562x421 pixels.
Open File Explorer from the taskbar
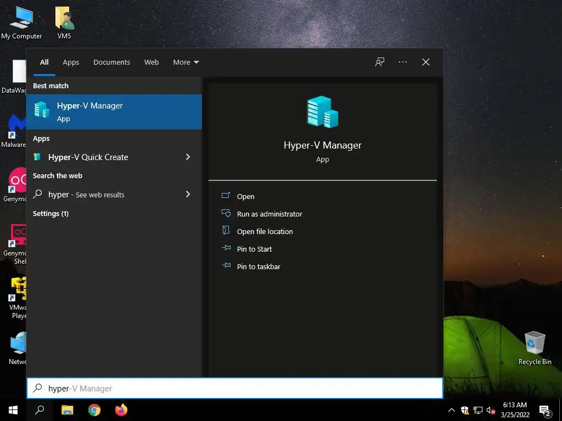pos(67,410)
